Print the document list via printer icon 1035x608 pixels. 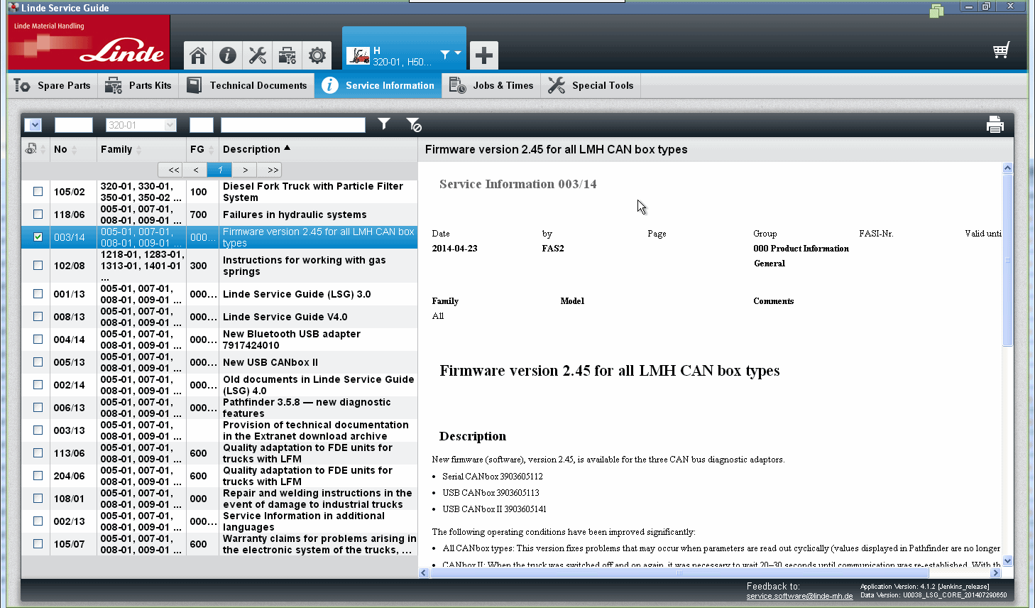click(x=995, y=124)
